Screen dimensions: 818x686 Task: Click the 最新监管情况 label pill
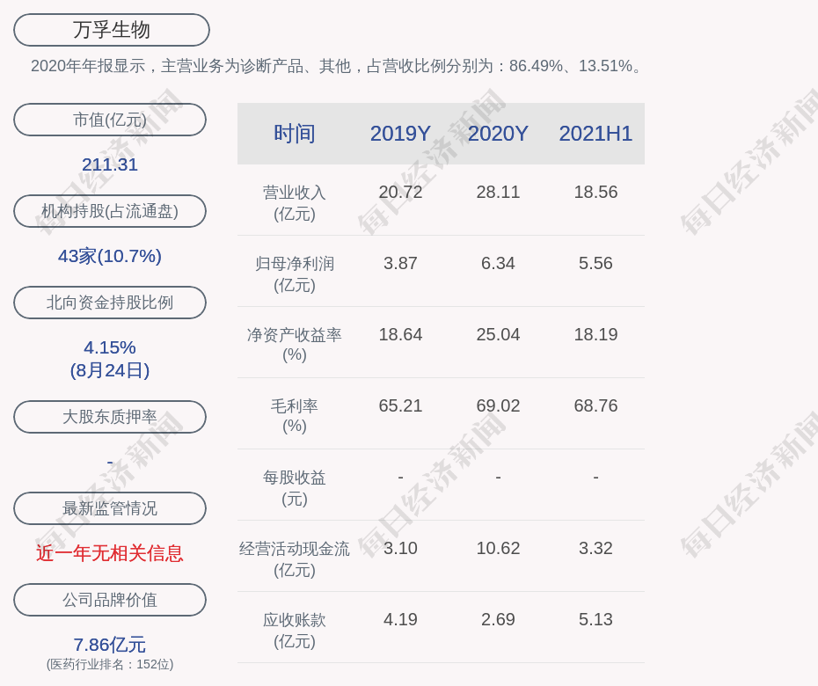coord(110,508)
